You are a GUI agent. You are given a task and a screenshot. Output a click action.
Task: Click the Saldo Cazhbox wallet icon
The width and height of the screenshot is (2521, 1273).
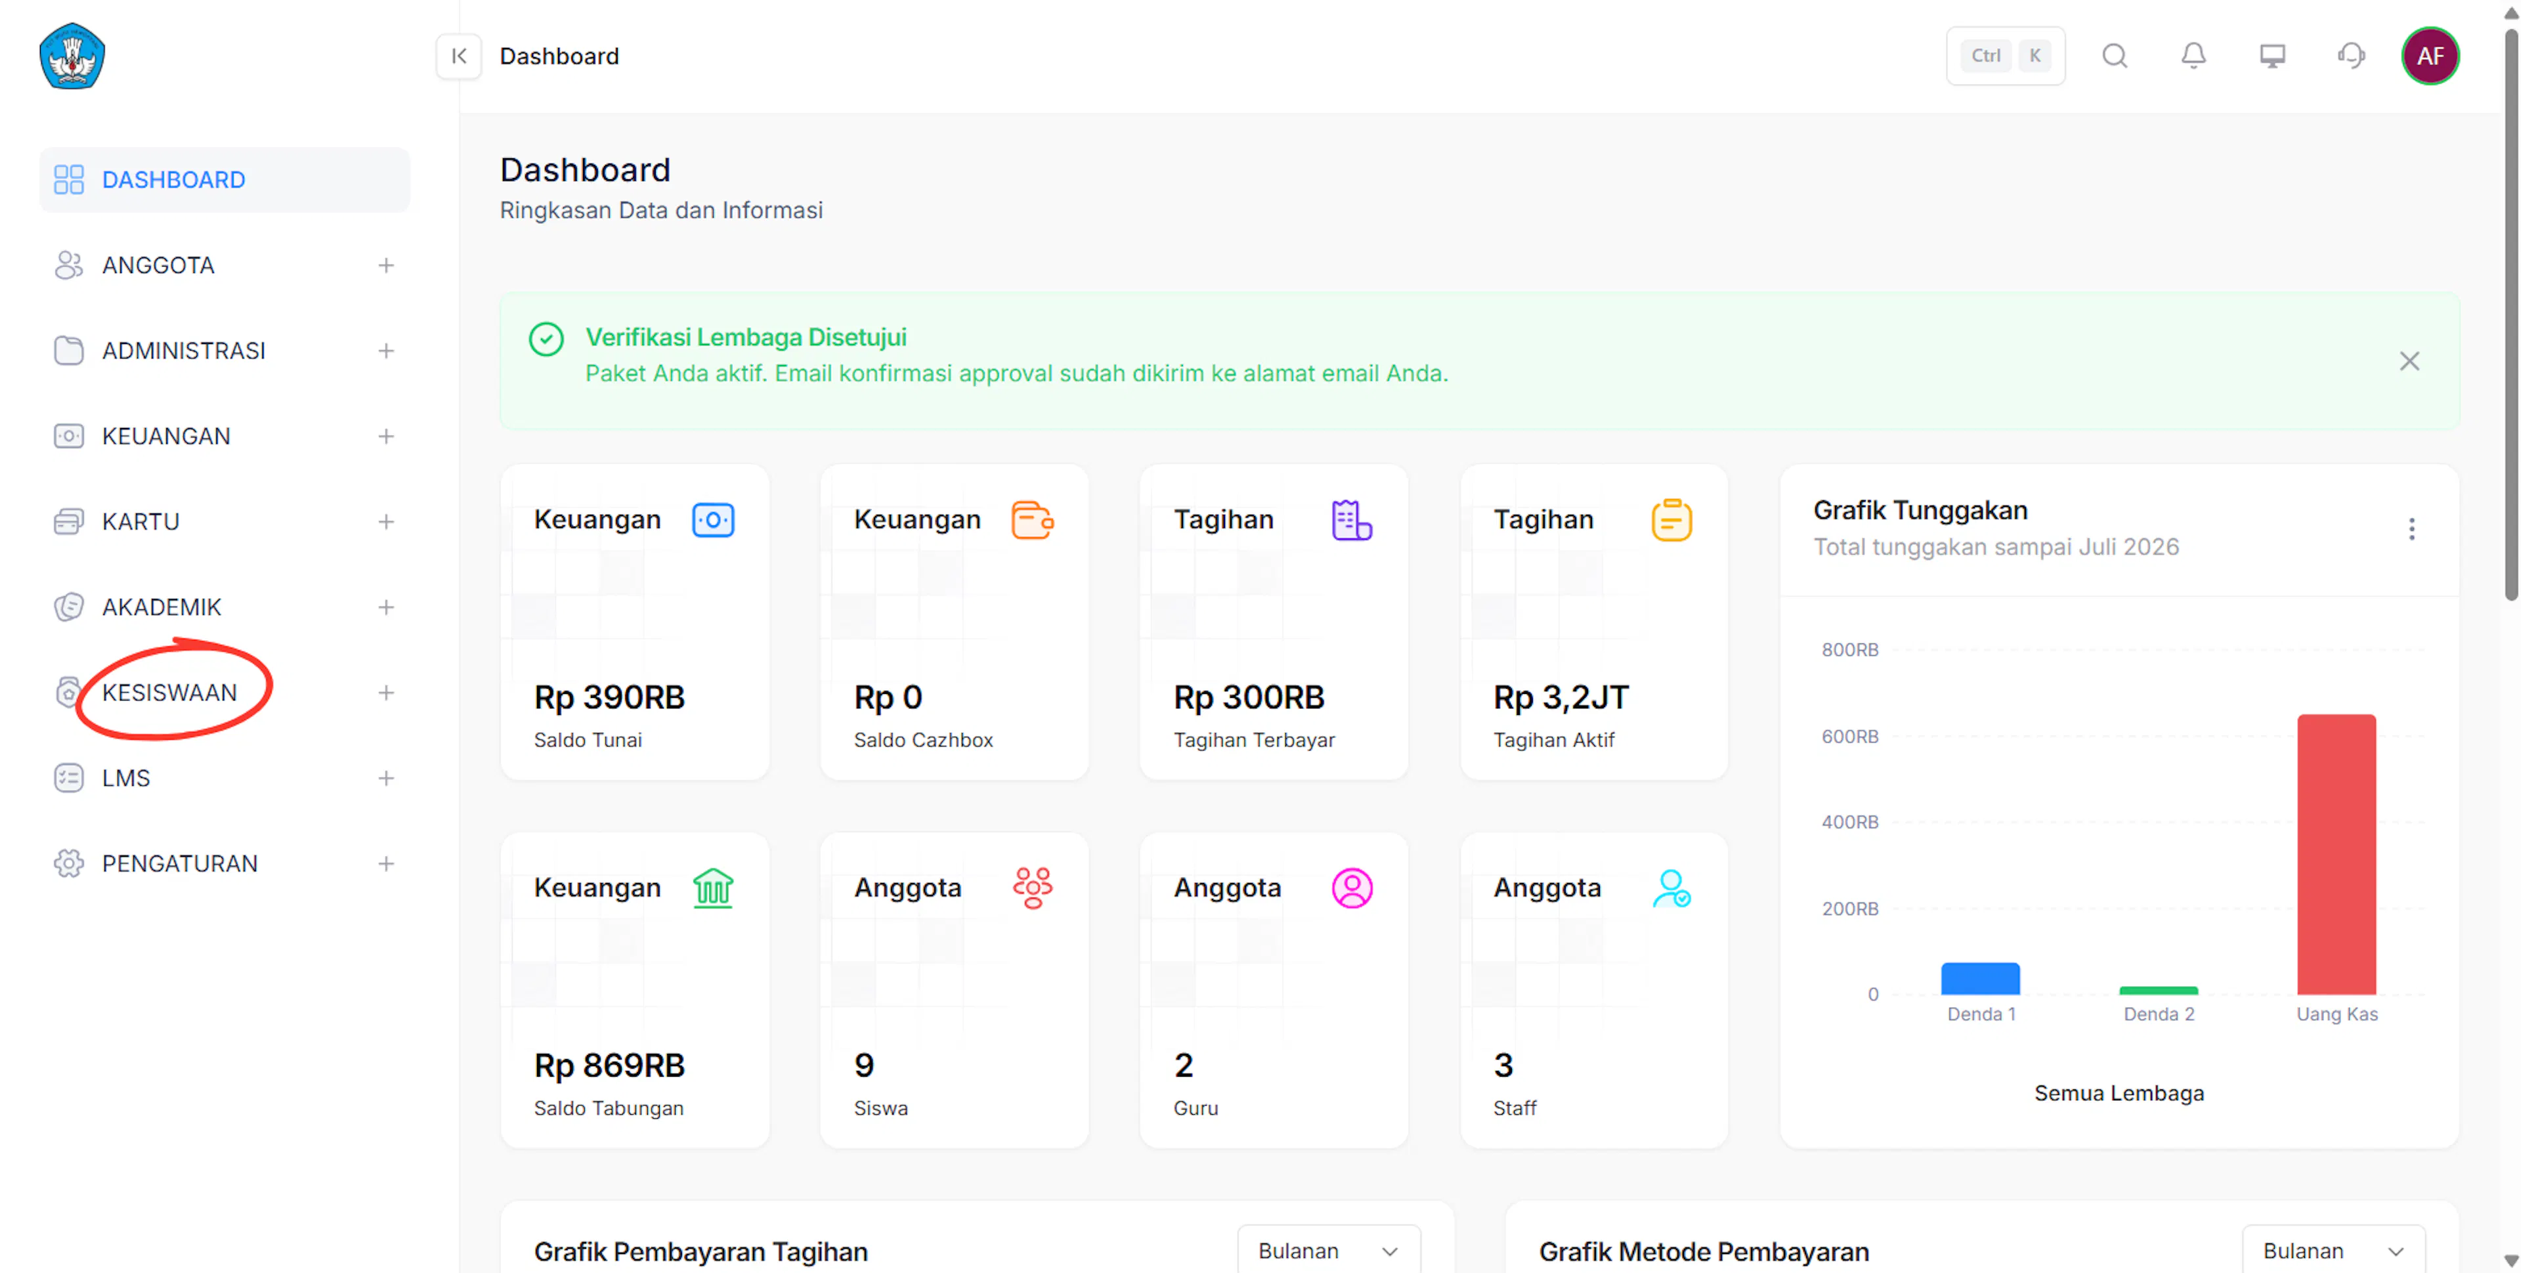1033,519
